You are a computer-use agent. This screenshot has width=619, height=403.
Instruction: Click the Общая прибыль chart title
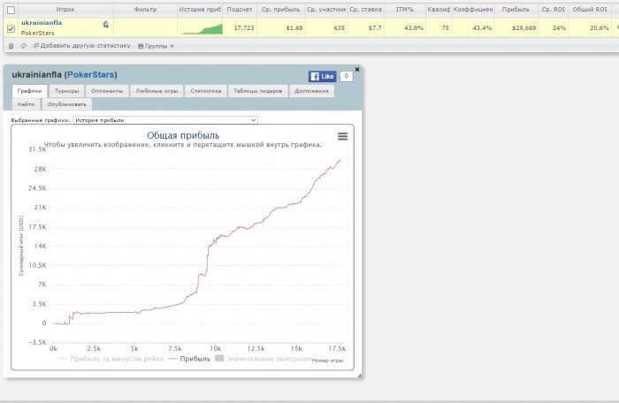(x=183, y=135)
